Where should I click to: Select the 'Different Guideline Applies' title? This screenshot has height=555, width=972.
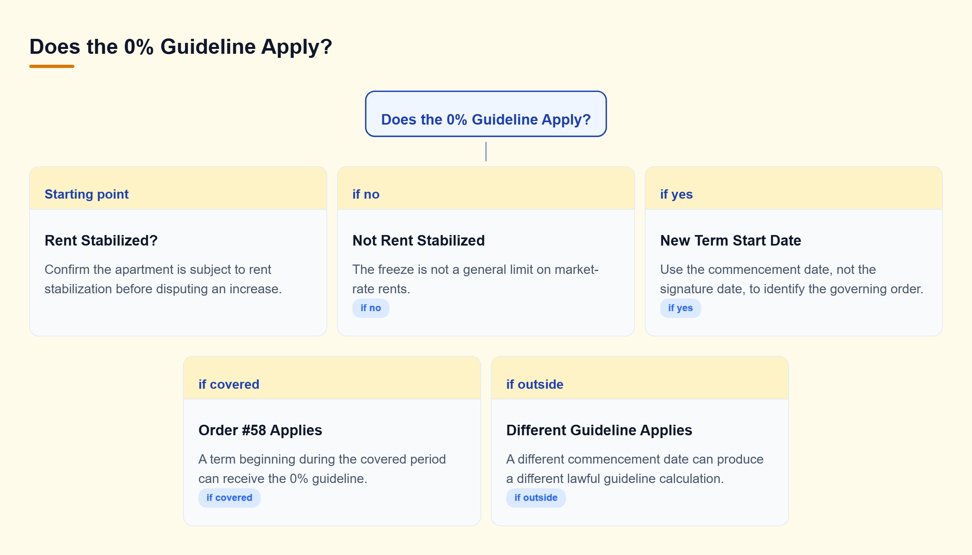click(x=599, y=430)
